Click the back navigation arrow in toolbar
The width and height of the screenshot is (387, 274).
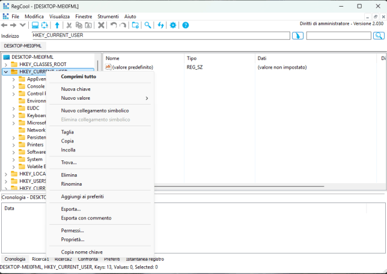click(4, 25)
